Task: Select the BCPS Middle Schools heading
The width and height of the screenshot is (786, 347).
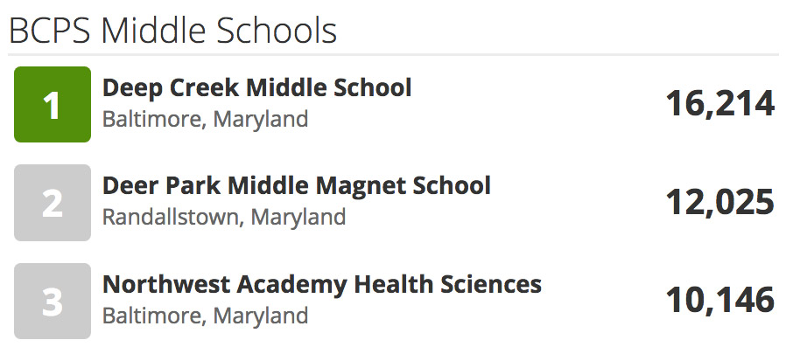Action: point(173,31)
